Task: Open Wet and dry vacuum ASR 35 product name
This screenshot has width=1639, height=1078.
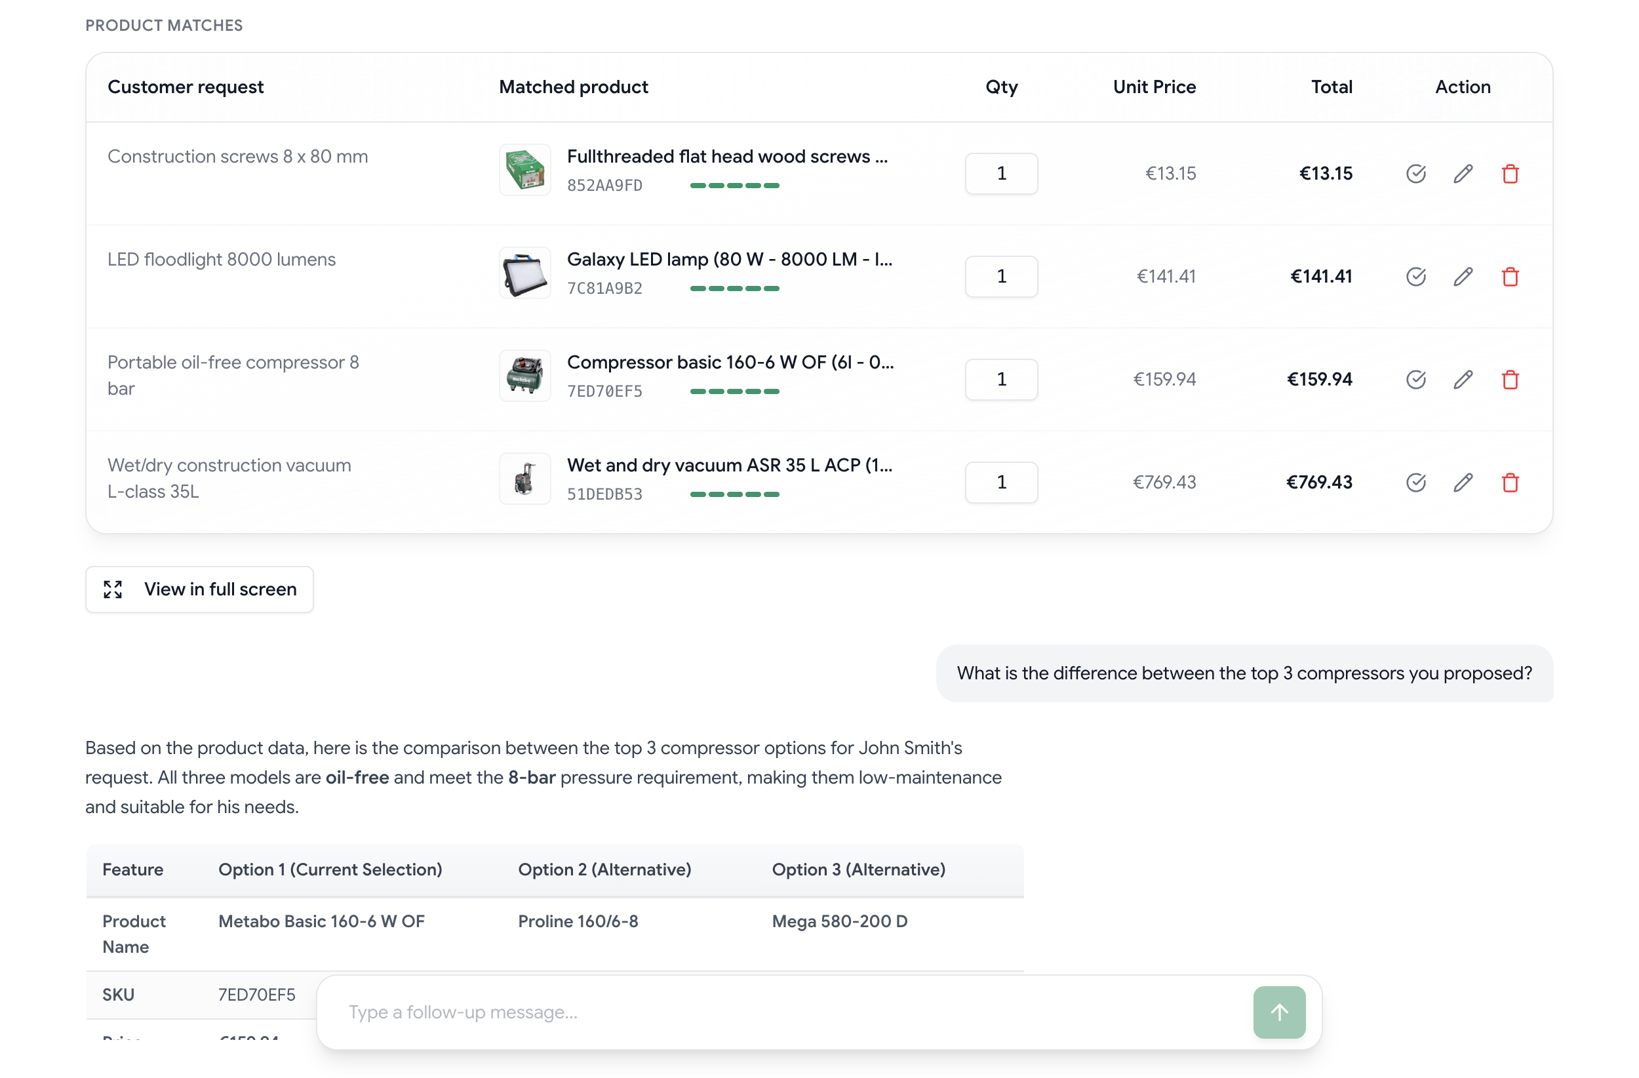Action: click(x=729, y=465)
